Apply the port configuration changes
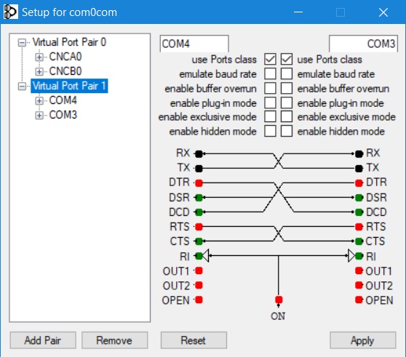Viewport: 406px width, 357px height. [363, 340]
